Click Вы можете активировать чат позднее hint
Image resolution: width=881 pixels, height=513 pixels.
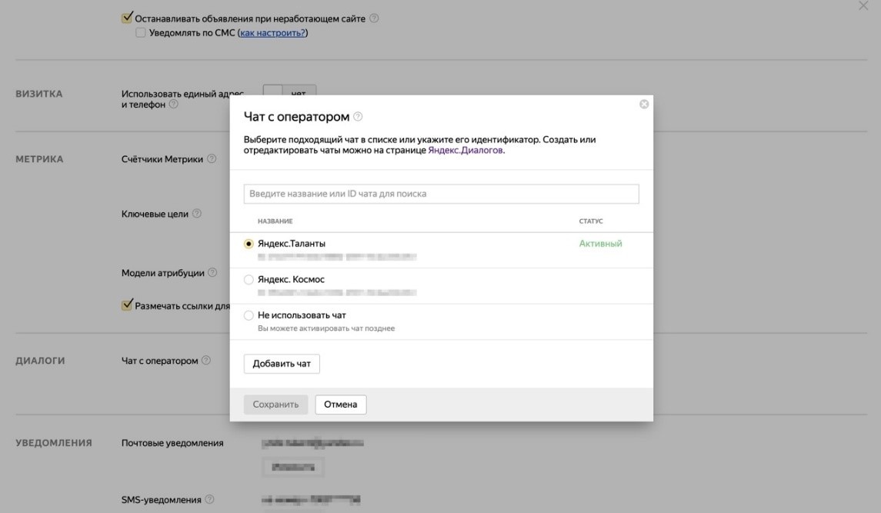pyautogui.click(x=326, y=328)
